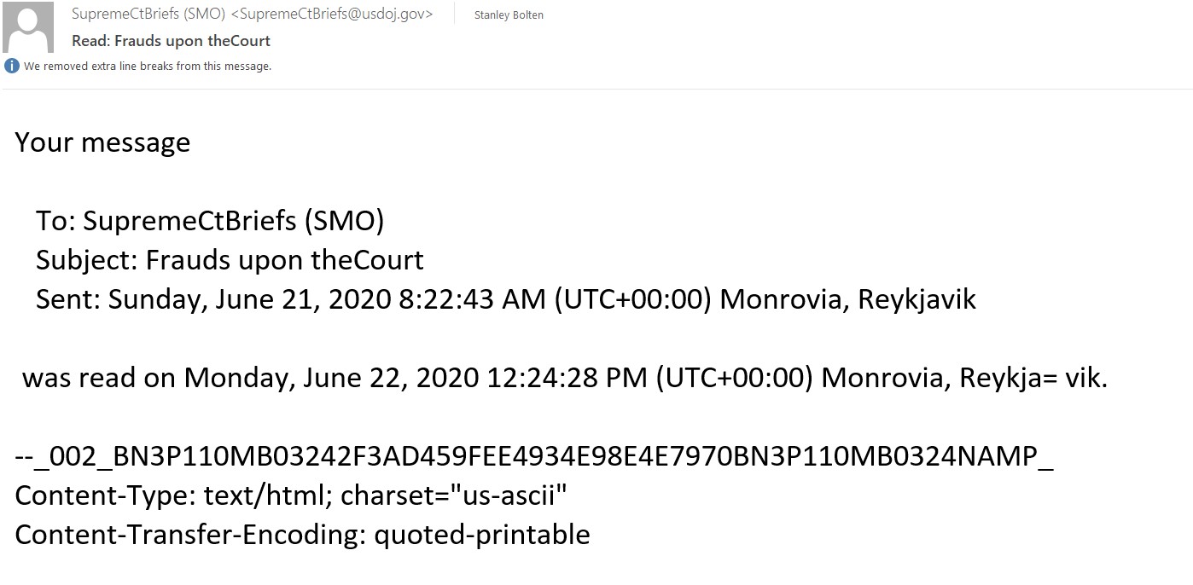Screen dimensions: 1193x585
Task: Click the read time "12:24:28 PM"
Action: [x=567, y=377]
